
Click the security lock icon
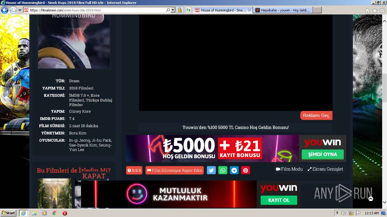[x=180, y=10]
